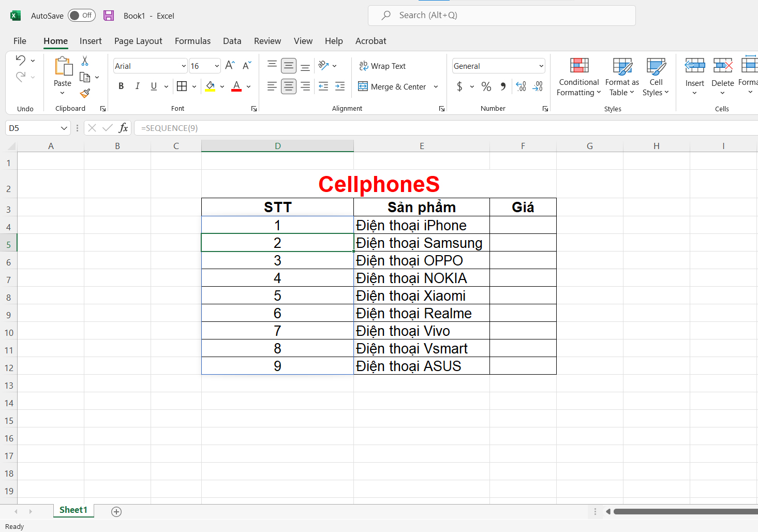Click Increase Decimal icon
This screenshot has height=532, width=758.
click(x=521, y=86)
